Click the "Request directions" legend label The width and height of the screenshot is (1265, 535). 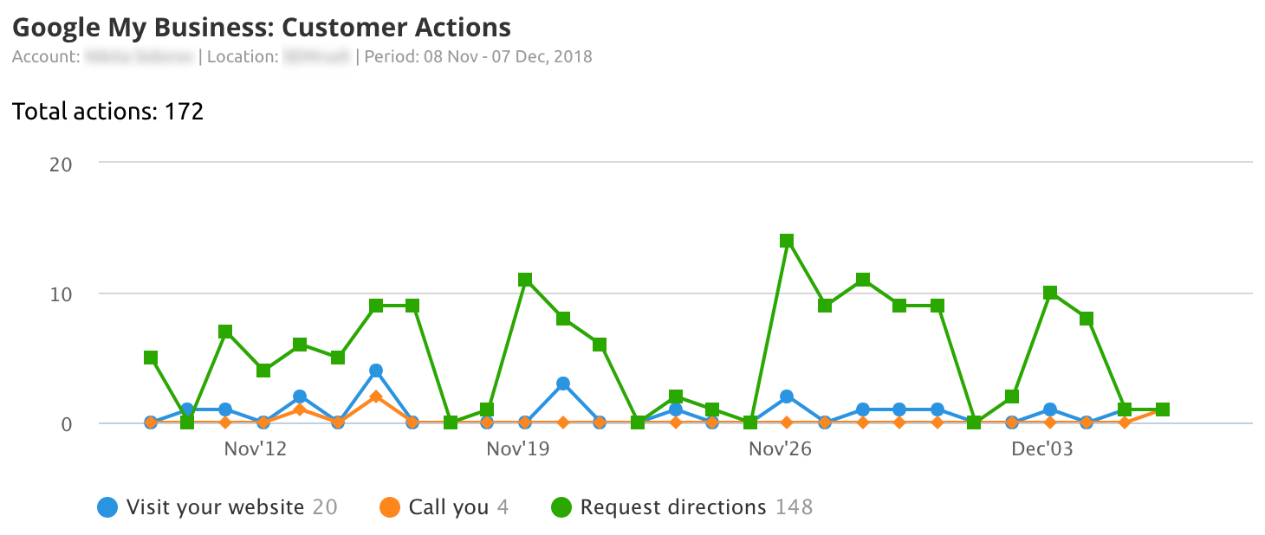coord(673,507)
